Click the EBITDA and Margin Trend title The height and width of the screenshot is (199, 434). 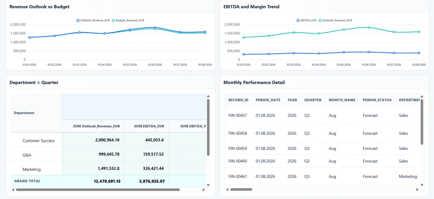[x=251, y=7]
